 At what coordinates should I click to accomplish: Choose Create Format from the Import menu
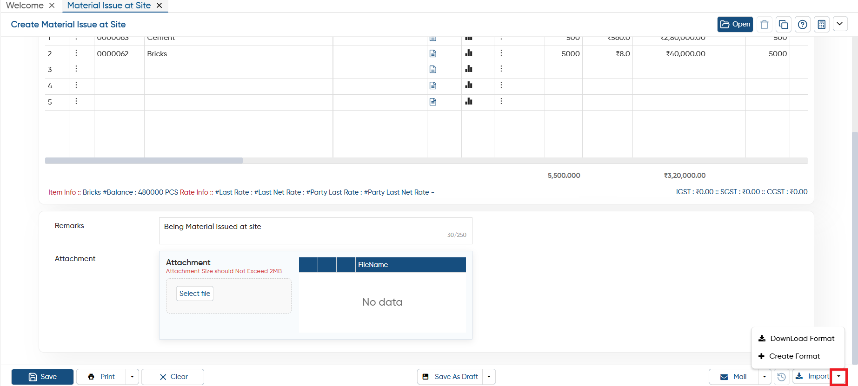[x=789, y=356]
